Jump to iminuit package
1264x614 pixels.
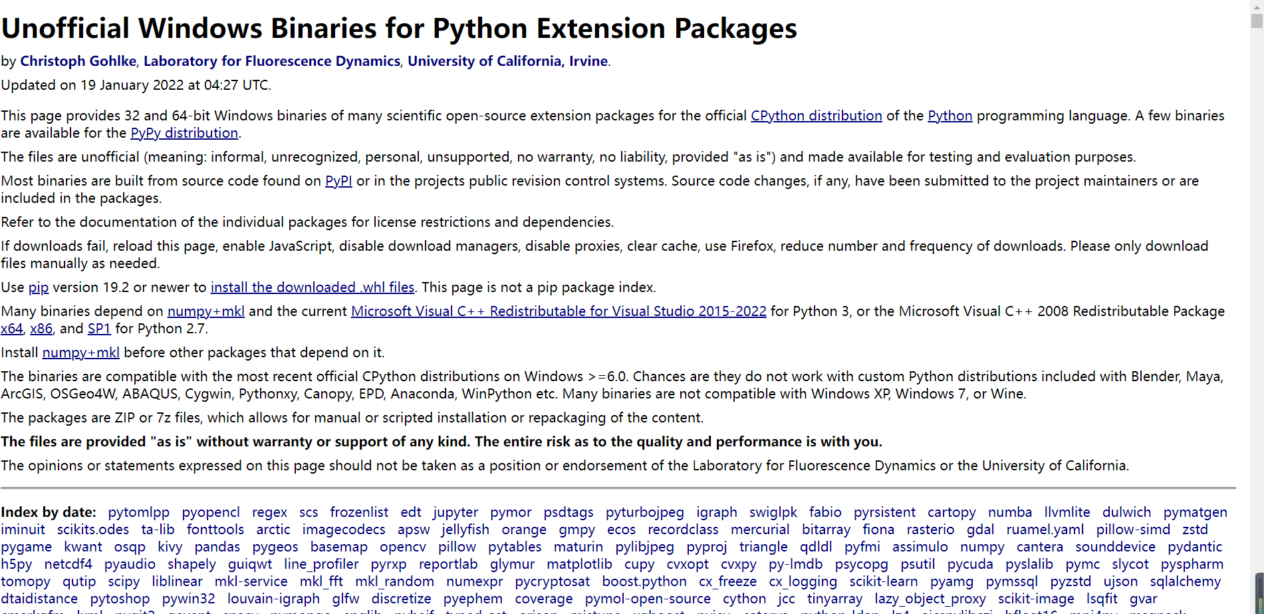(23, 530)
